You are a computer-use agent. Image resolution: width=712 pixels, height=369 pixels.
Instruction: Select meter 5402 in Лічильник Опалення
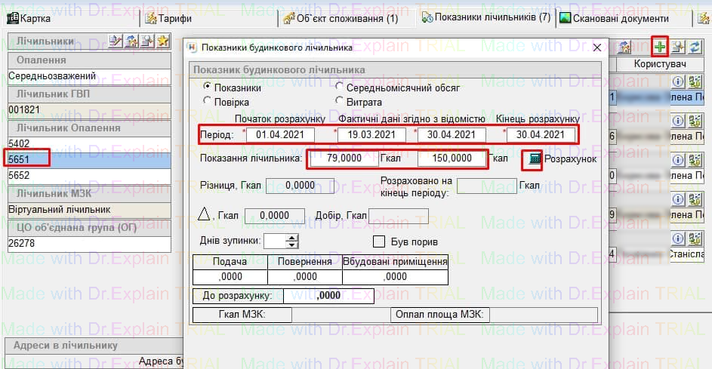tap(19, 143)
